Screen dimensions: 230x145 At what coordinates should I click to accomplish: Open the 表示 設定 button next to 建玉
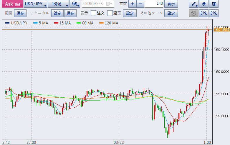[x=130, y=13]
